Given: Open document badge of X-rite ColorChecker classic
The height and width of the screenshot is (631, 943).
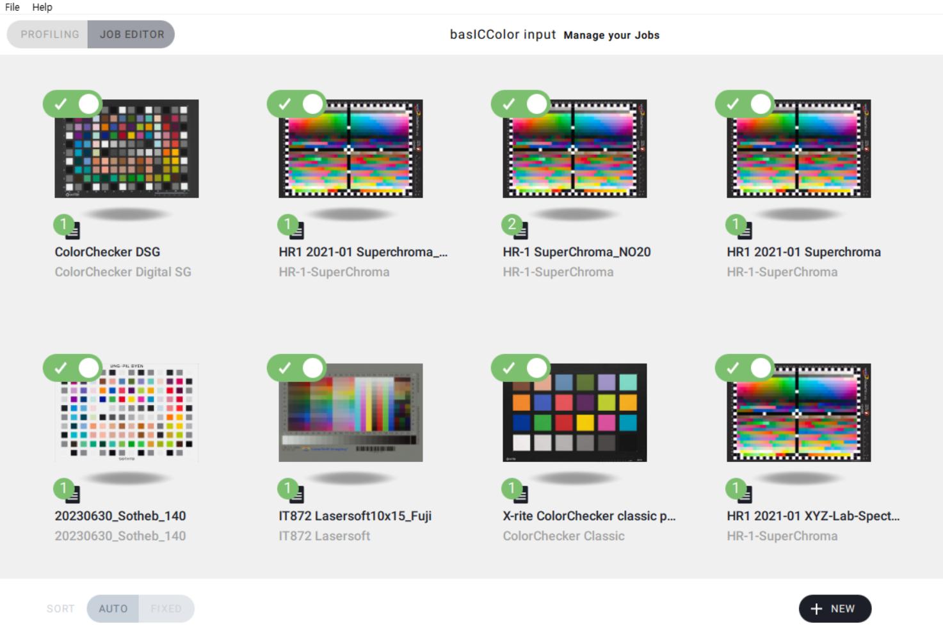Looking at the screenshot, I should tap(520, 493).
